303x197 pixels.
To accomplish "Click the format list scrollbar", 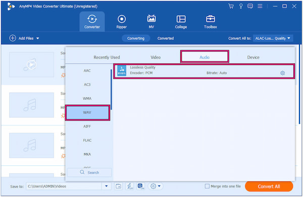I will (111, 90).
